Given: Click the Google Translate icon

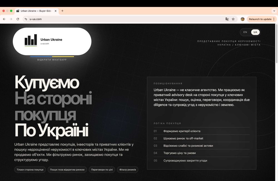Looking at the screenshot, I should (227, 19).
